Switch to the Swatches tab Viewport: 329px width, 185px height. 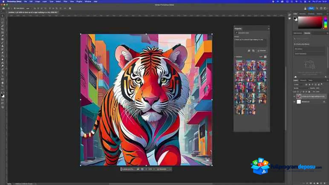[x=302, y=14]
